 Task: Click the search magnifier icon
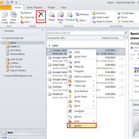point(126,33)
